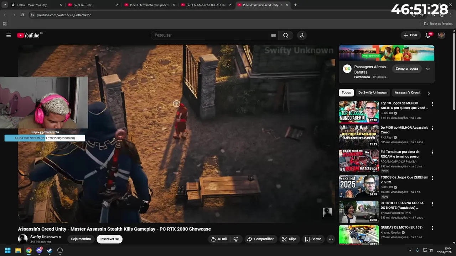Open File Explorer from taskbar
Screen dimensions: 456x256
[x=18, y=250]
